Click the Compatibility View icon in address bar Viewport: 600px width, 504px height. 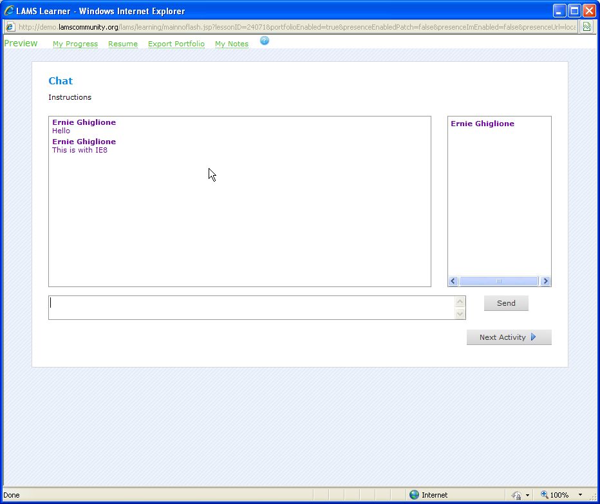coord(586,27)
